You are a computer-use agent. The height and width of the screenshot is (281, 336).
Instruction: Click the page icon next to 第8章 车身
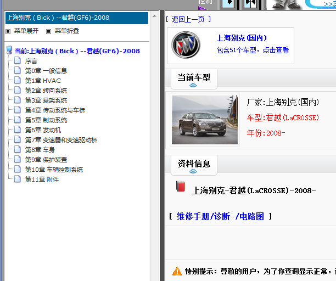tap(18, 149)
